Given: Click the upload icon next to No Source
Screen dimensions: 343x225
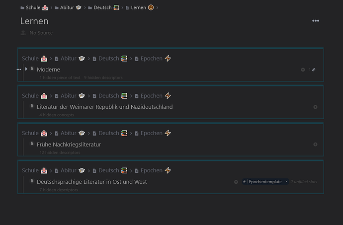Looking at the screenshot, I should [23, 33].
